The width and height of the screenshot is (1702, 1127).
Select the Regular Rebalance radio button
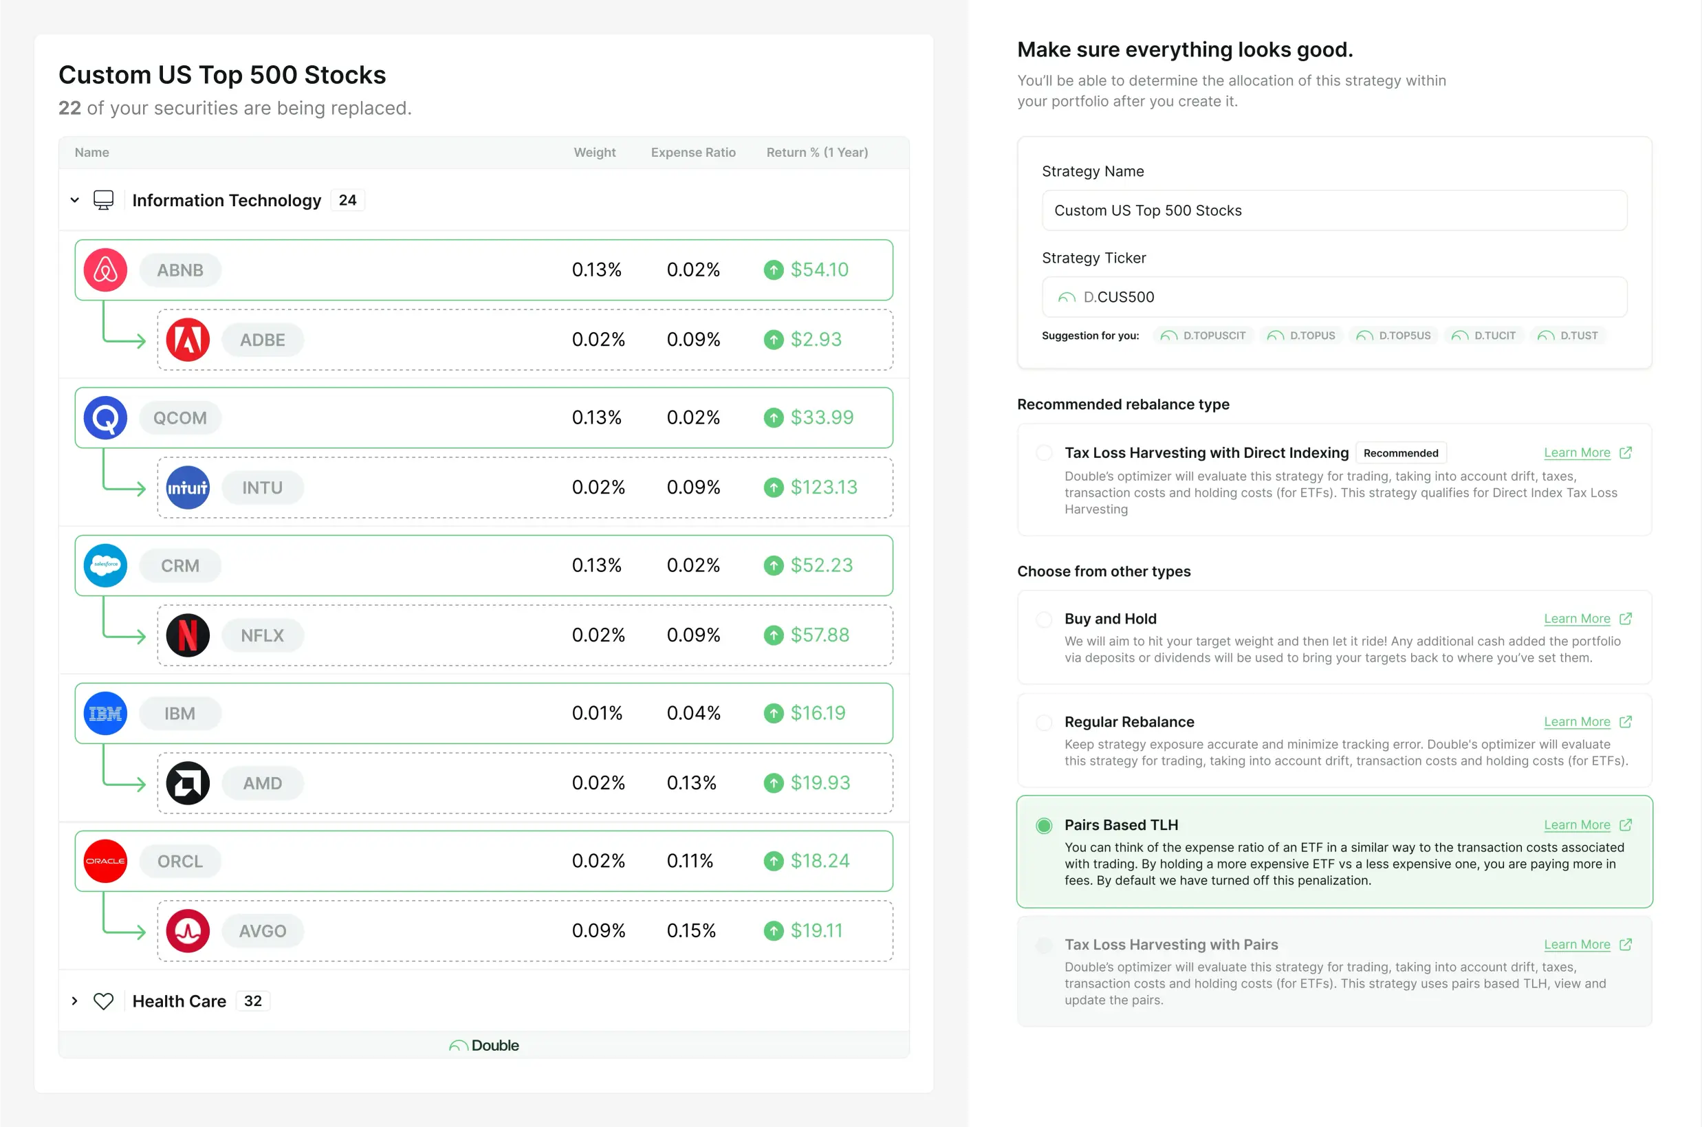[x=1045, y=721]
